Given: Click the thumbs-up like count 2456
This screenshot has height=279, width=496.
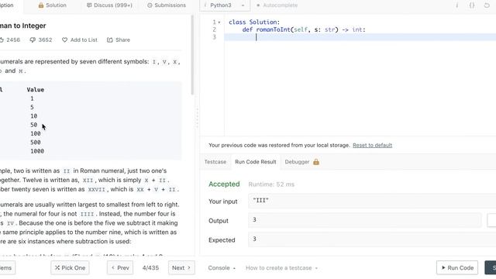Looking at the screenshot, I should click(10, 40).
